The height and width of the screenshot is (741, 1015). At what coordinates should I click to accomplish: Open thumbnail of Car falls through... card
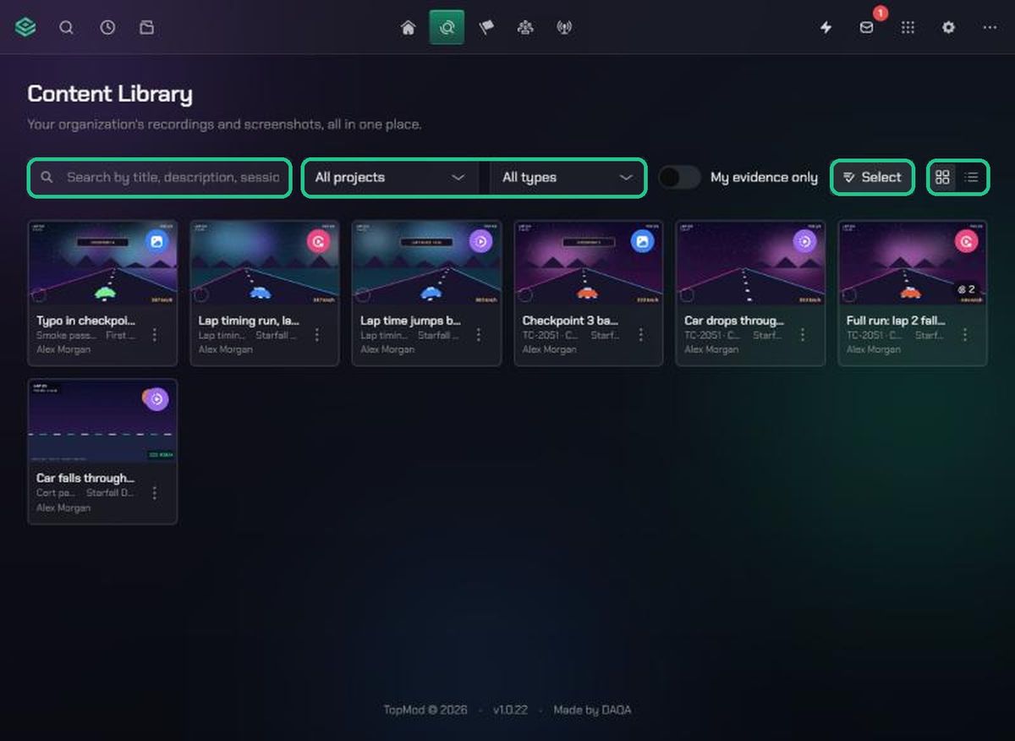point(102,420)
